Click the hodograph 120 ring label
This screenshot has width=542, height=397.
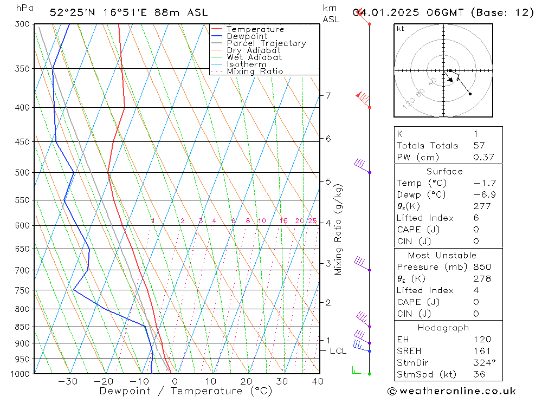click(409, 103)
